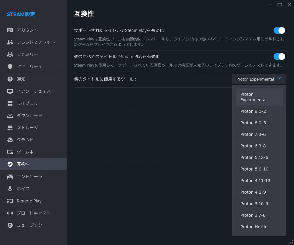Click the アカウント account card icon

coord(10,30)
